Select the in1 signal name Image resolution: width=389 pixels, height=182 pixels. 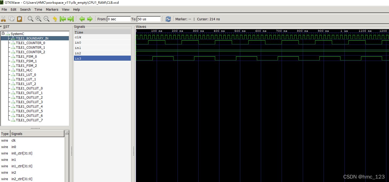point(78,48)
